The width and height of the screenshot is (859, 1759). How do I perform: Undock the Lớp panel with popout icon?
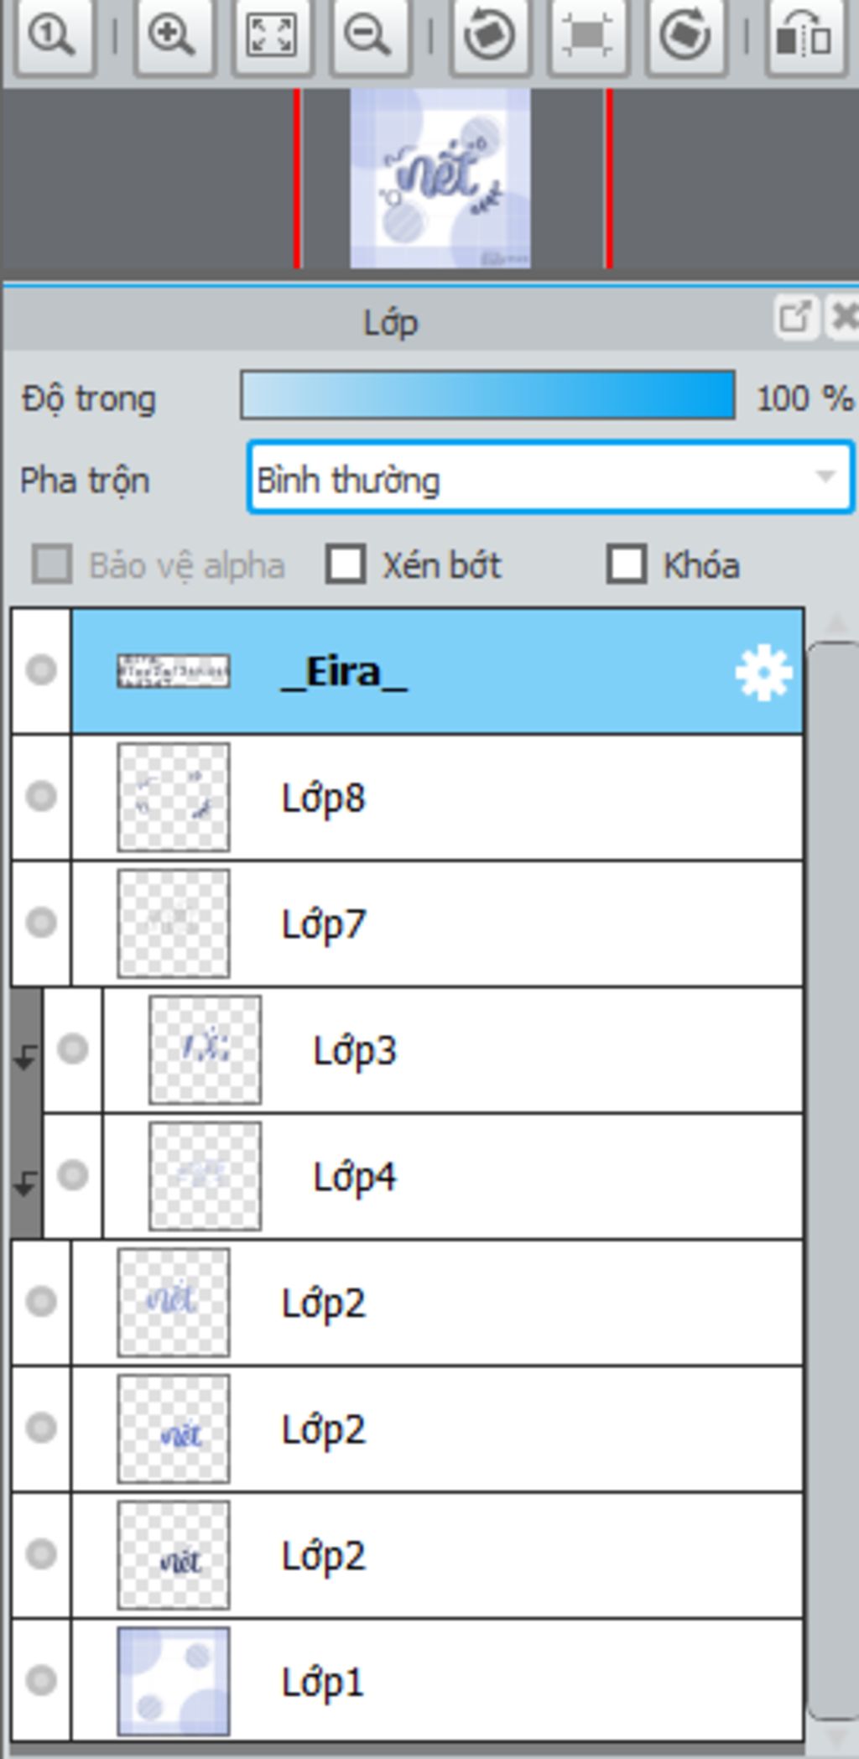(794, 318)
